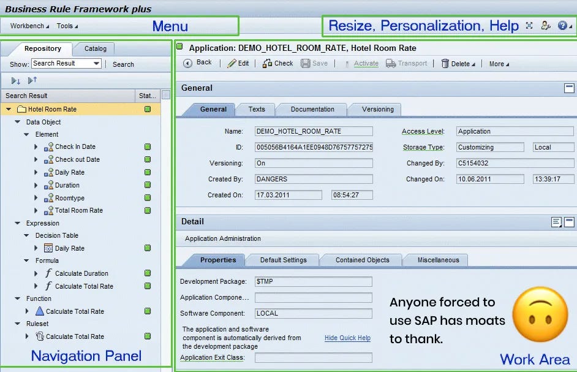Open the Workbench menu
This screenshot has width=577, height=372.
[29, 26]
